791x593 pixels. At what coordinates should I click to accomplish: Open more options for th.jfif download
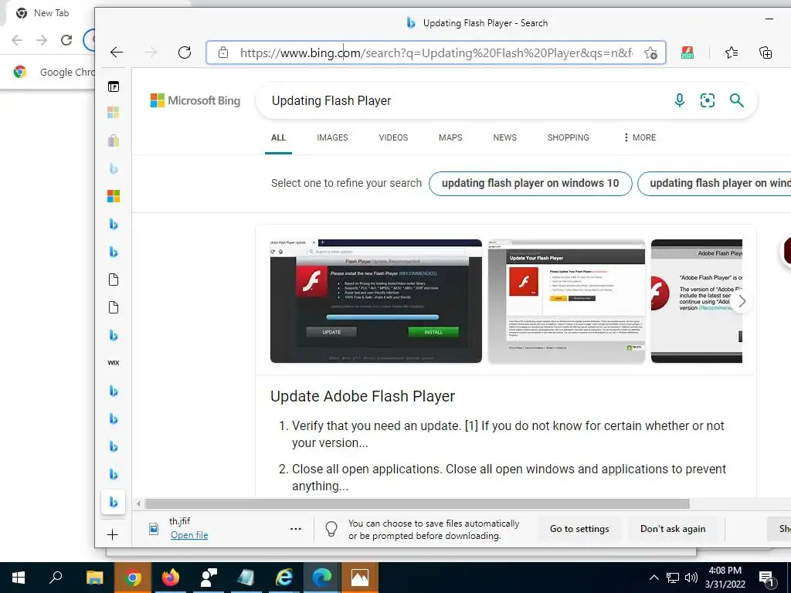pyautogui.click(x=296, y=529)
